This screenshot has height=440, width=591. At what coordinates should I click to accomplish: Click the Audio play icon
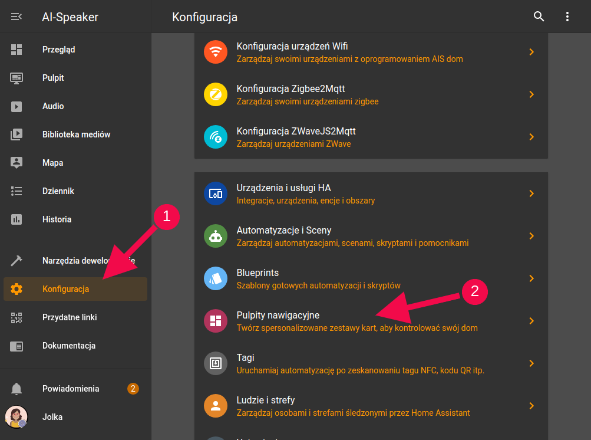(16, 106)
